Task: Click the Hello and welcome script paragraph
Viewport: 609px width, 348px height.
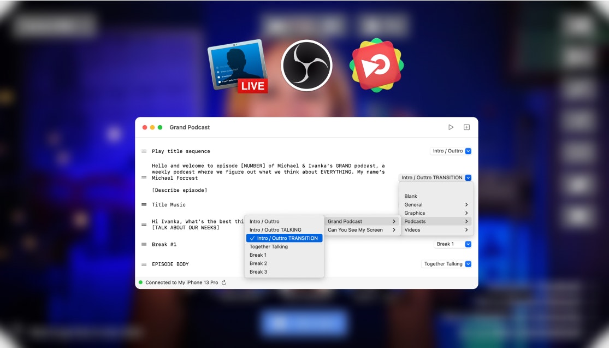Action: pyautogui.click(x=268, y=172)
